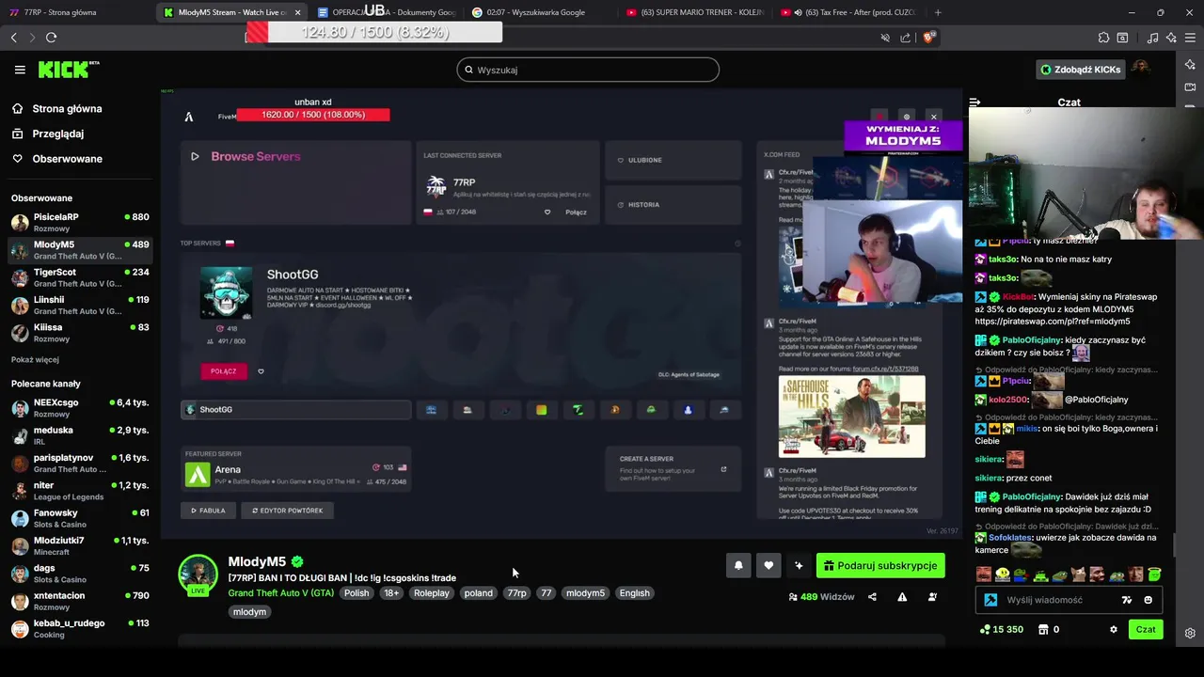Click the 77rp tag
The height and width of the screenshot is (677, 1204).
pyautogui.click(x=517, y=593)
